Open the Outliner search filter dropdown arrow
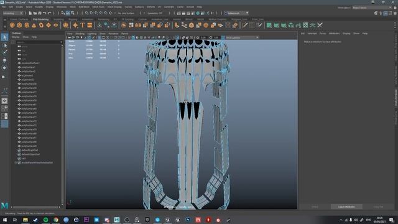Viewport: 398px width, 224px height. pyautogui.click(x=61, y=42)
